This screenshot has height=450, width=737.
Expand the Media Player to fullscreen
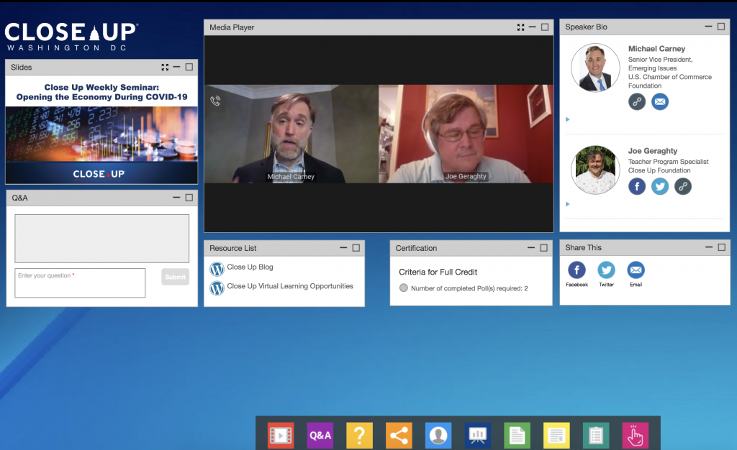click(520, 27)
